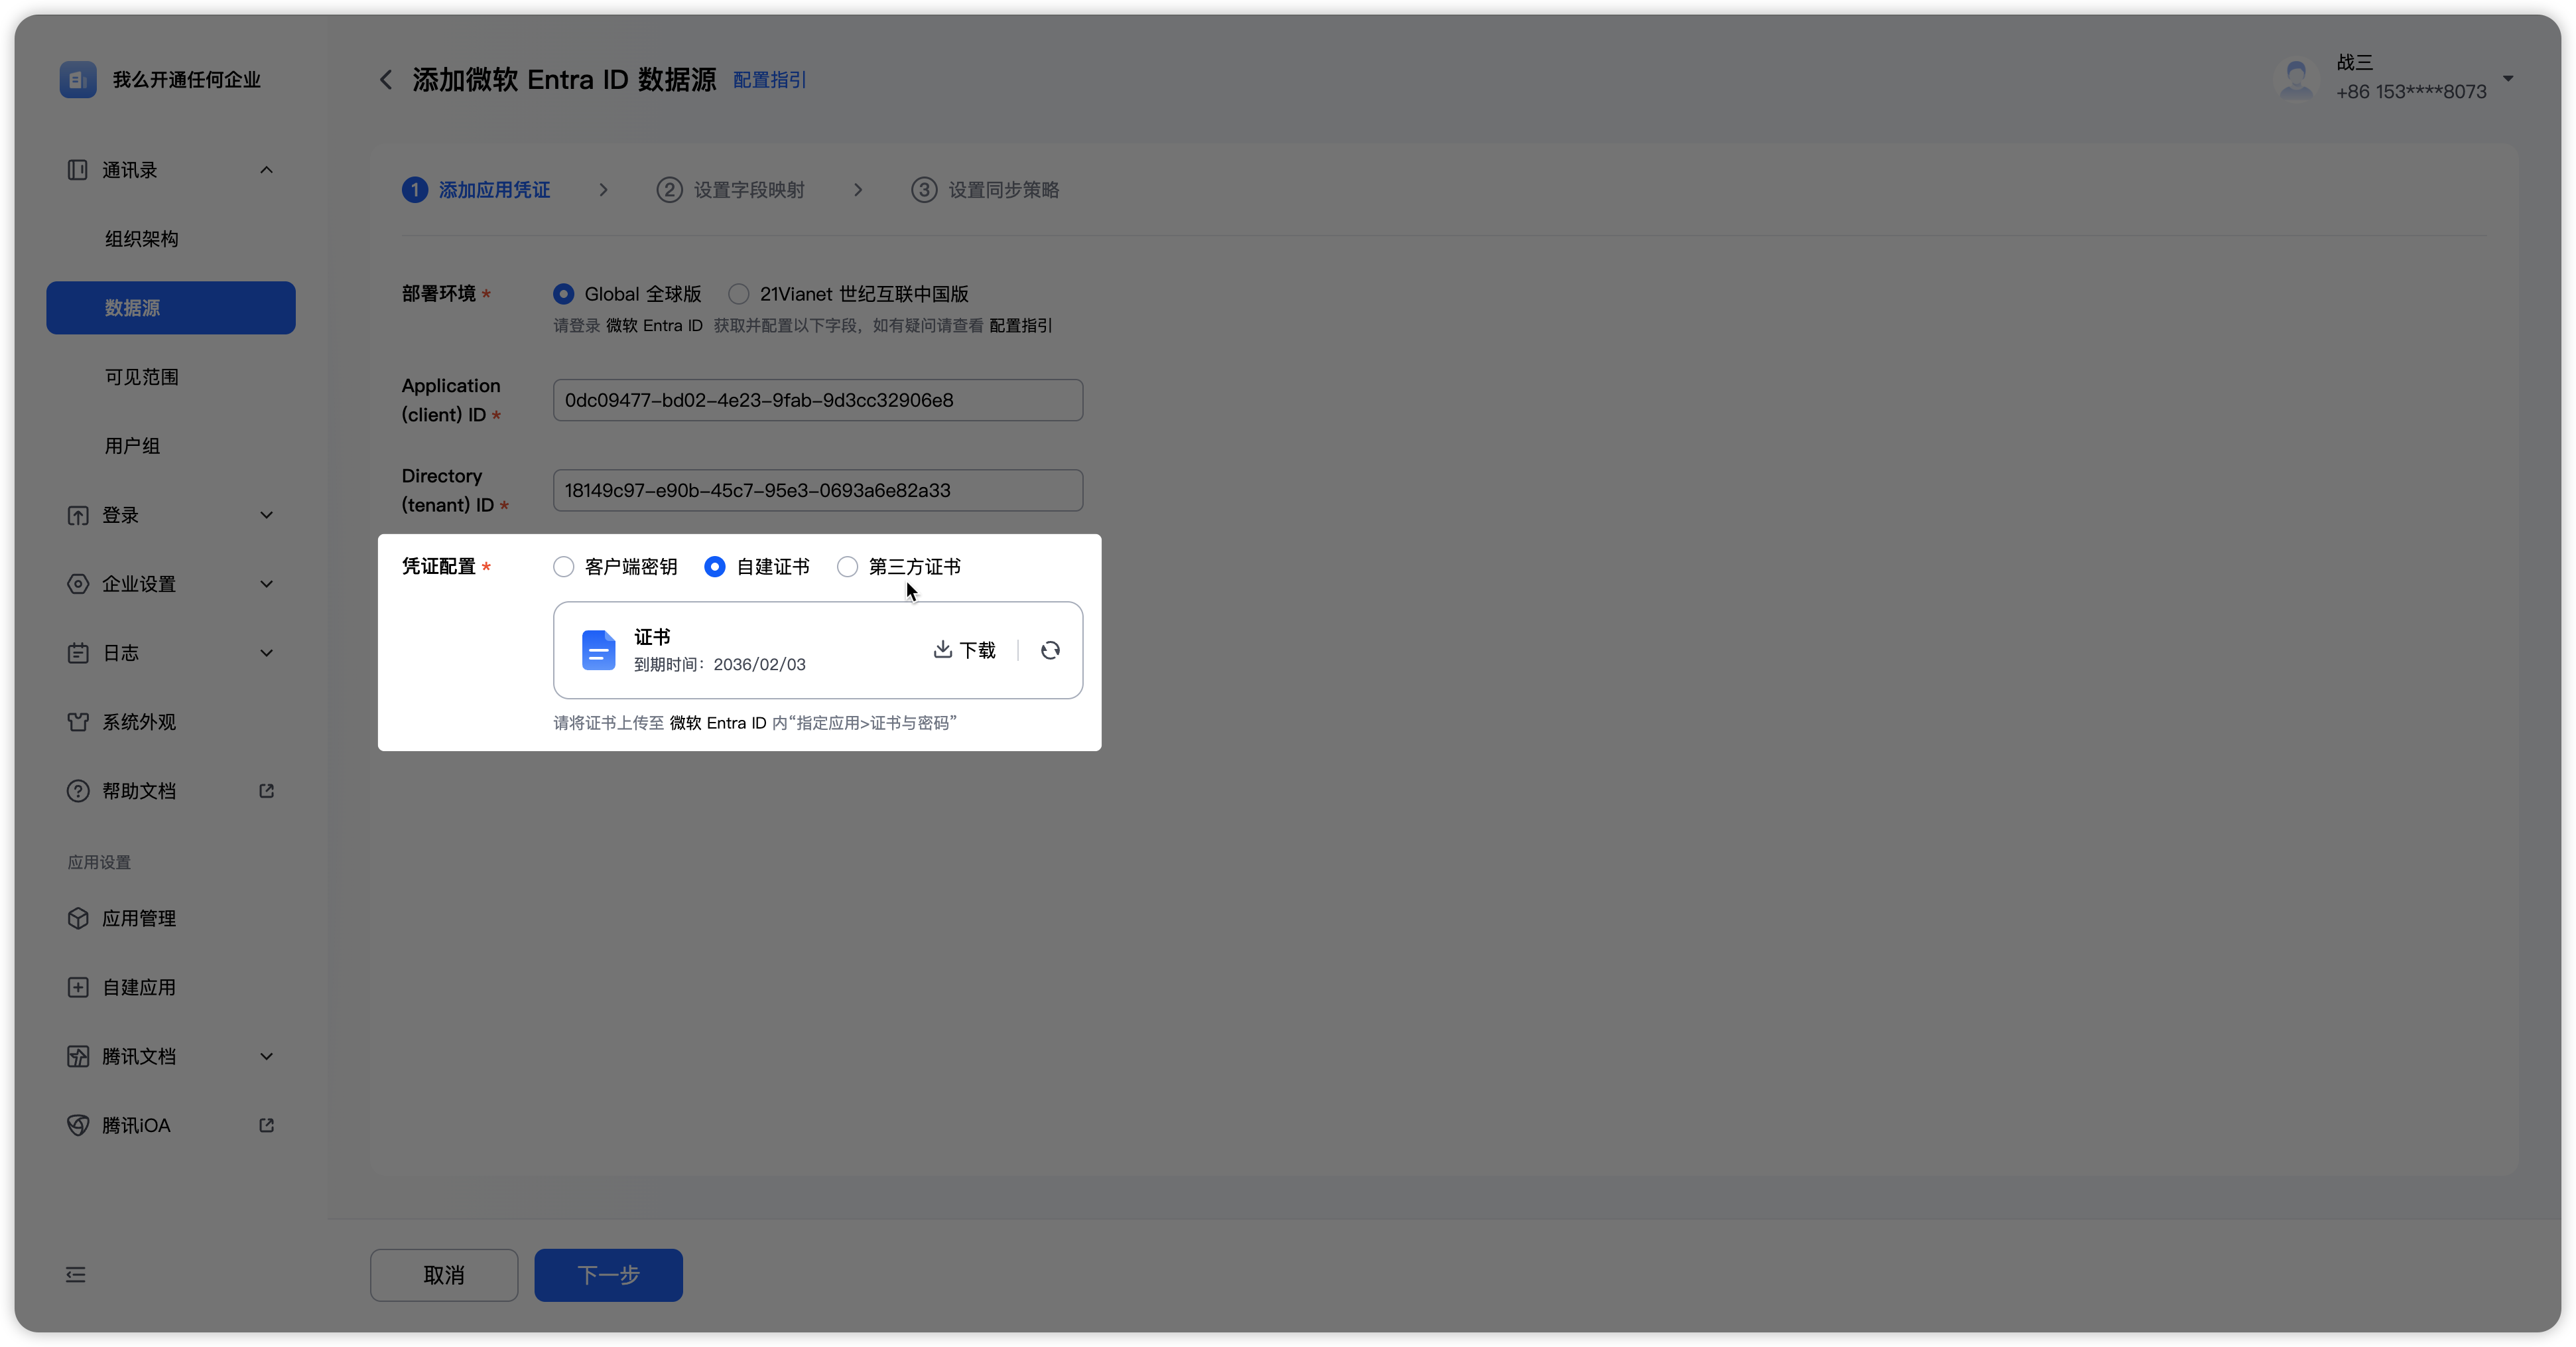
Task: Select 第三方证书 radio option
Action: click(848, 567)
